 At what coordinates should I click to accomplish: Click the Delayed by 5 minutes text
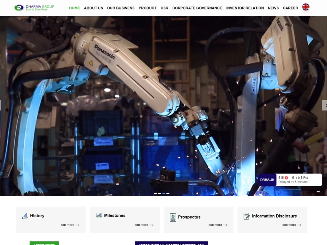293,182
